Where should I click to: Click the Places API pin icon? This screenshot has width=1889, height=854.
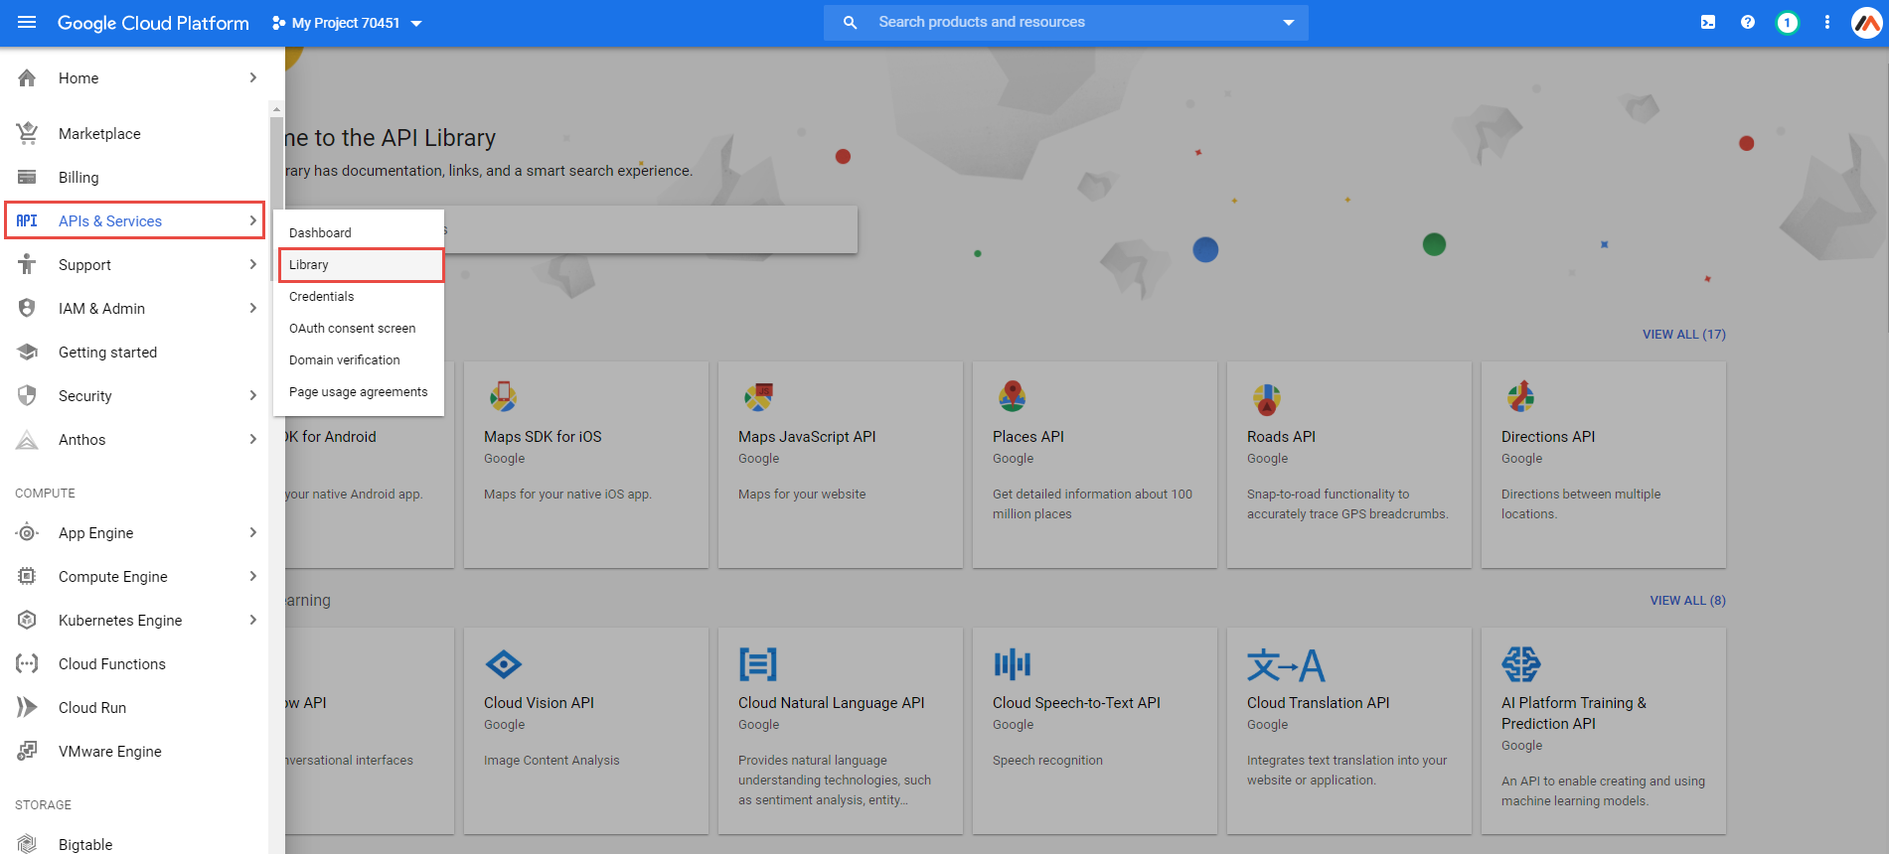point(1013,396)
